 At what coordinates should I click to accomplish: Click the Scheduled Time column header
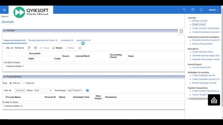pyautogui.click(x=81, y=97)
